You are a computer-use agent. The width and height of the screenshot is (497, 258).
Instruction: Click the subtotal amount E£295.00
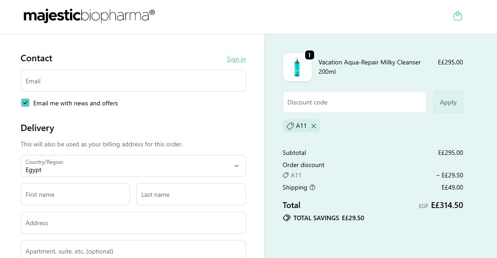click(451, 153)
